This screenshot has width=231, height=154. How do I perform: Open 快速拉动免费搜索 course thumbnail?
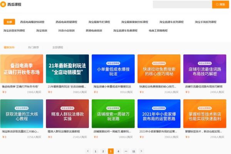pyautogui.click(x=159, y=69)
